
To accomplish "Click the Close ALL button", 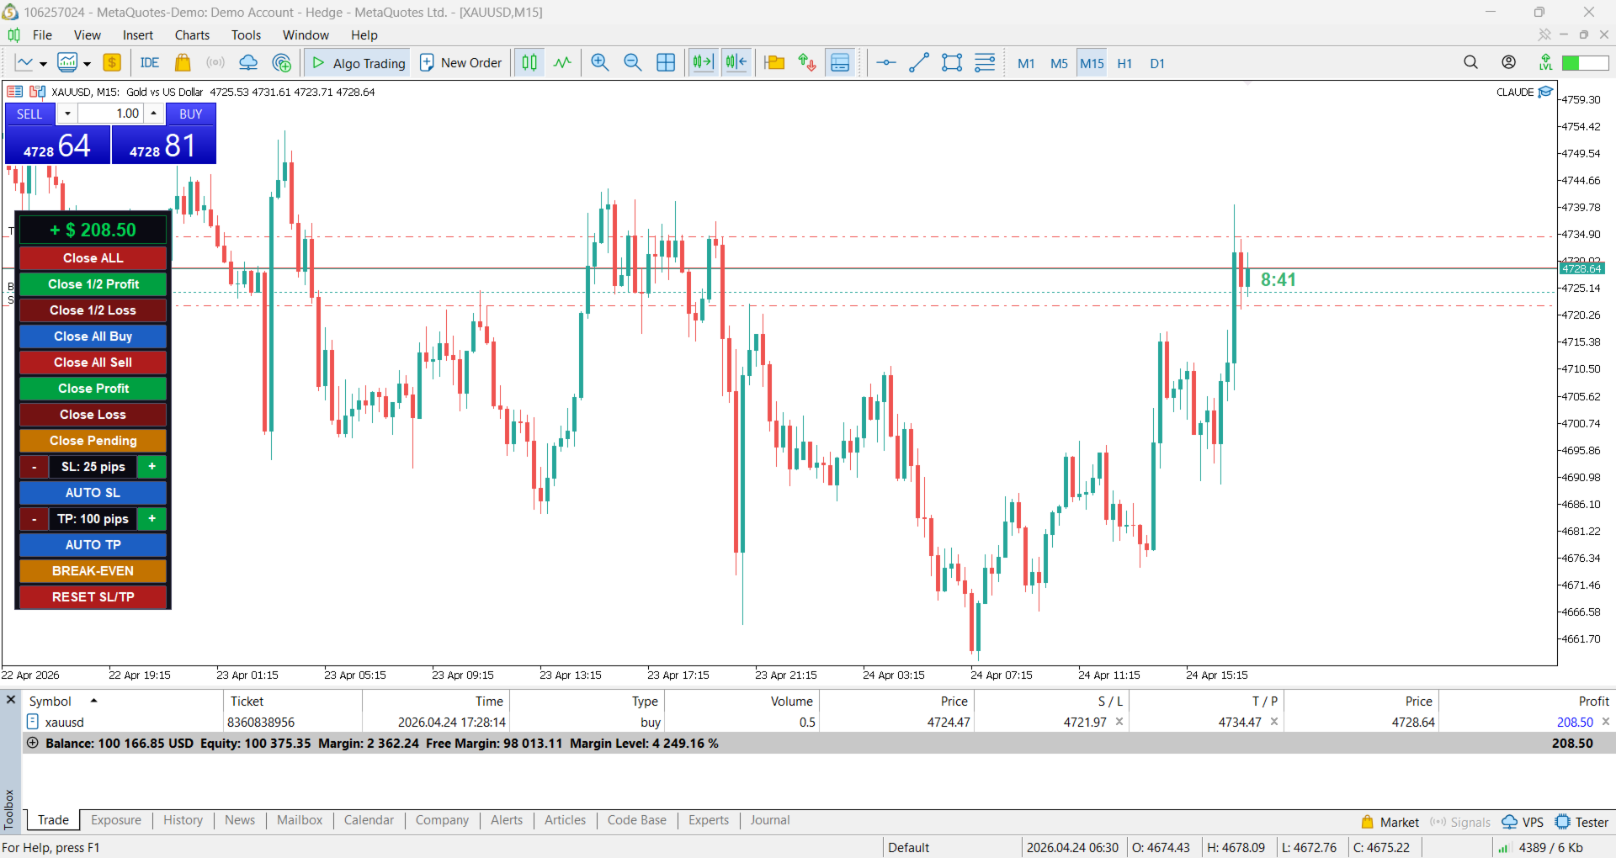I will (x=93, y=258).
